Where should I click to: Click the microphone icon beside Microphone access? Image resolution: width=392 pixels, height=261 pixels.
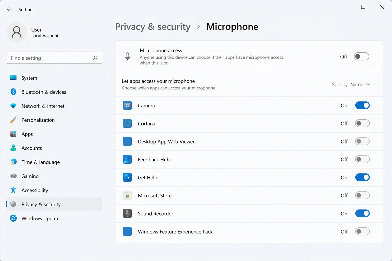point(127,56)
